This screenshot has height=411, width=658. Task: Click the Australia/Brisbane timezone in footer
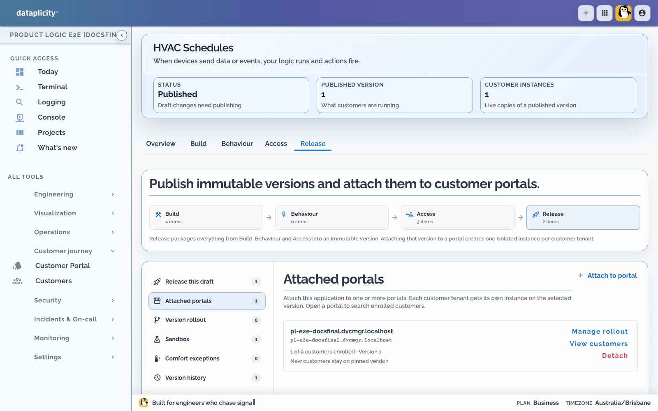click(x=623, y=403)
